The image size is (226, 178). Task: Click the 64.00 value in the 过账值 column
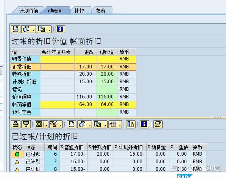(x=107, y=104)
